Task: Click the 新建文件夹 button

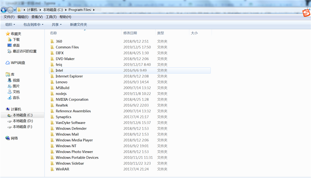Action: pos(79,24)
